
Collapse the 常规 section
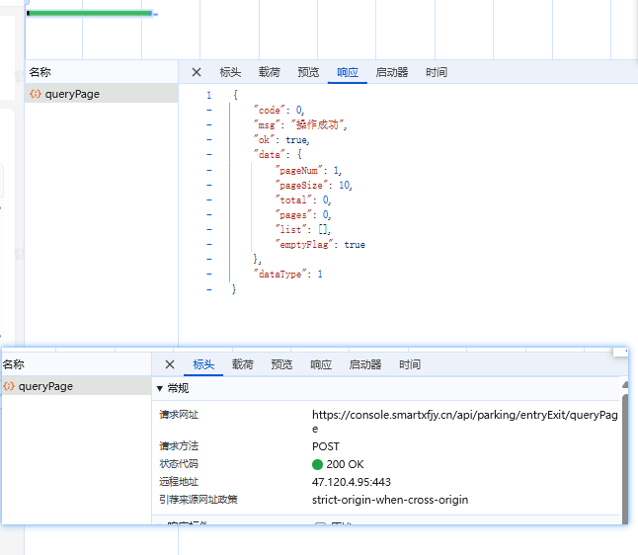tap(160, 388)
